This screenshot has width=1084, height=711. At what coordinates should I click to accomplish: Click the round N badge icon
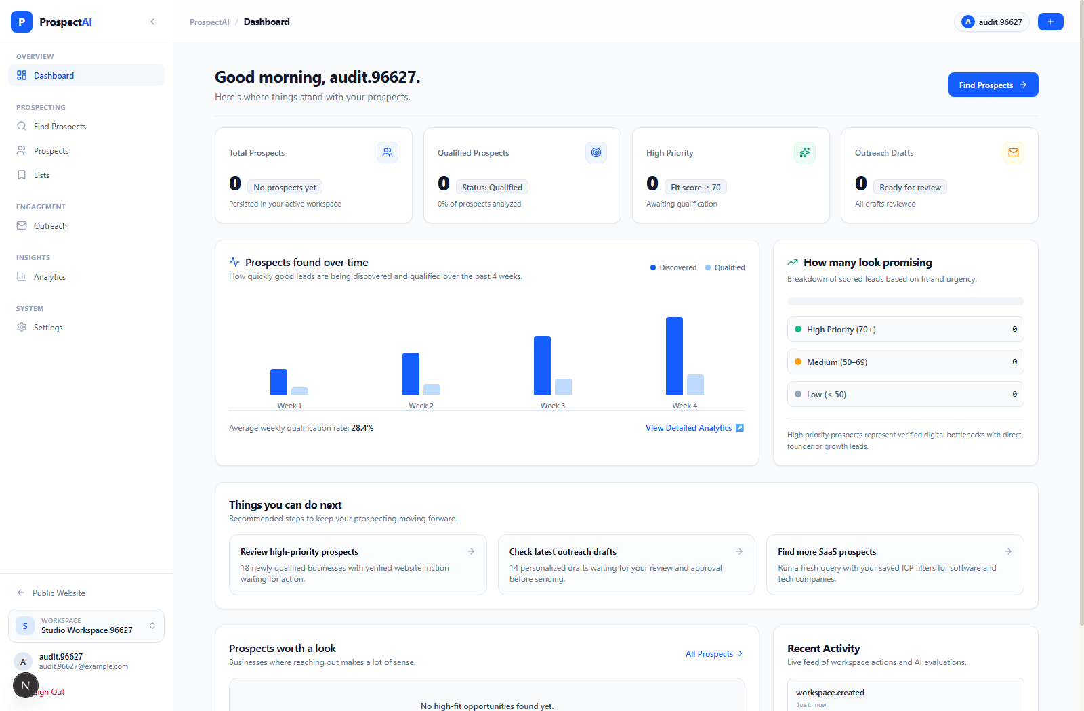[26, 685]
